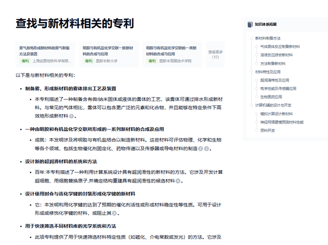328x245 pixels.
Task: Click citation badge 2 after 导电材料的制造
Action: [x=200, y=148]
